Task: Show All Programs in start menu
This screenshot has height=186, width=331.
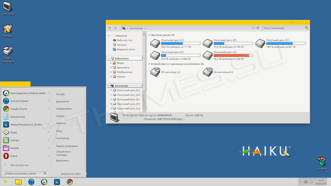Action: point(20,165)
